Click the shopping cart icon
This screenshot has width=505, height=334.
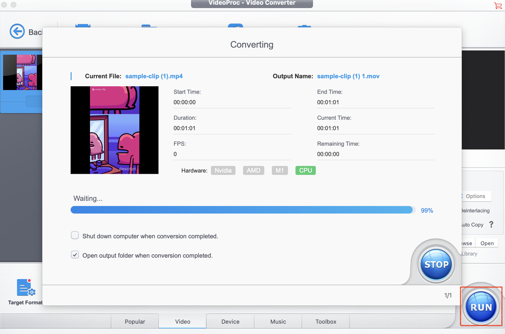click(498, 6)
